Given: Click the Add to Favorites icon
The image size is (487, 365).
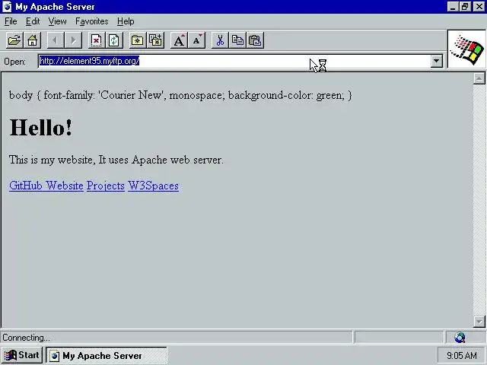Looking at the screenshot, I should [x=155, y=40].
